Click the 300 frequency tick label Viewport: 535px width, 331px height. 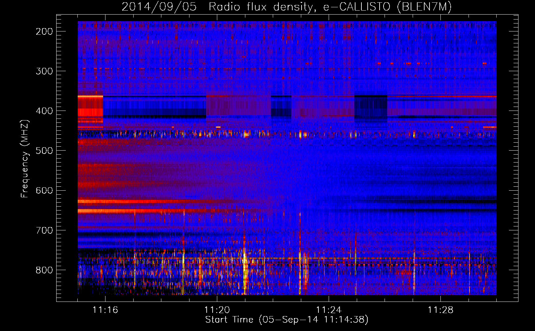click(x=44, y=71)
